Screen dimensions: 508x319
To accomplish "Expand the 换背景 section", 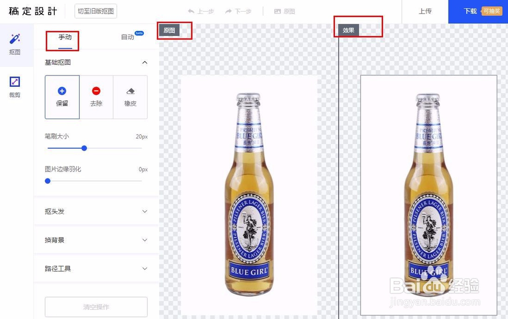I will 96,240.
